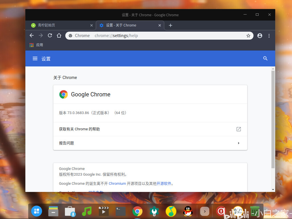
Task: Open the home page button
Action: pos(59,35)
